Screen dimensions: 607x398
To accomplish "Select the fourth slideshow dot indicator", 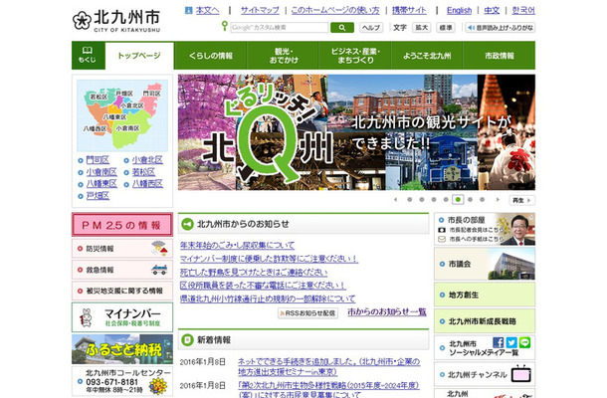I will tap(446, 199).
